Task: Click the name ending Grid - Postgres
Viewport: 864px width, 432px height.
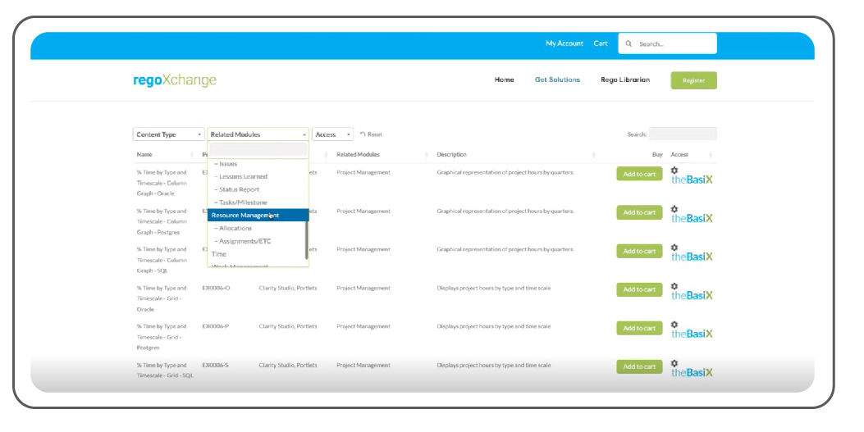Action: point(162,337)
